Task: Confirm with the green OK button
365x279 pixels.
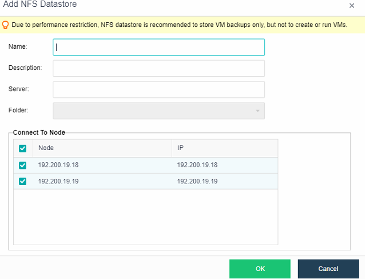Action: (x=260, y=269)
